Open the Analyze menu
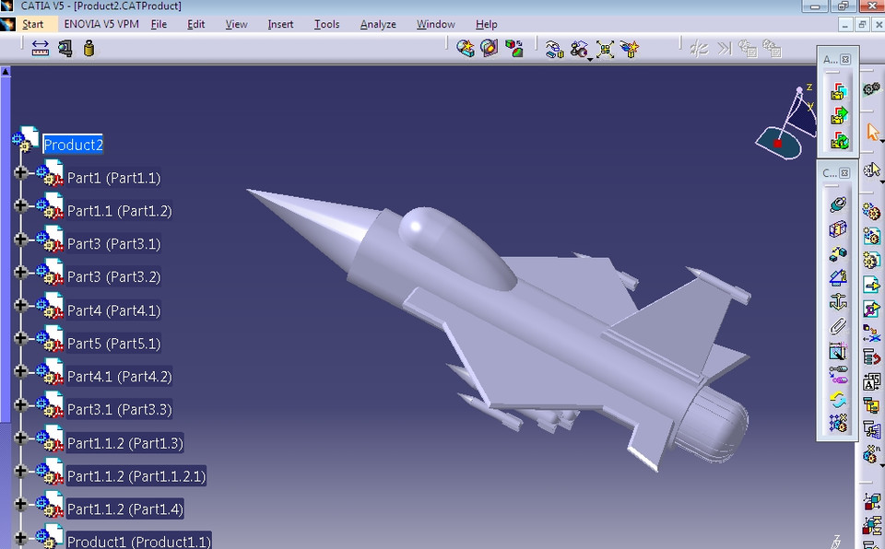The image size is (885, 549). click(x=378, y=24)
